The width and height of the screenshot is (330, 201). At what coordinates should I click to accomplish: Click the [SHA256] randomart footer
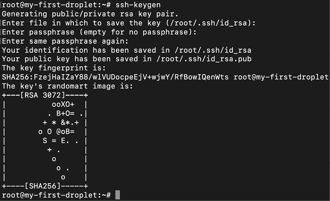coord(44,185)
